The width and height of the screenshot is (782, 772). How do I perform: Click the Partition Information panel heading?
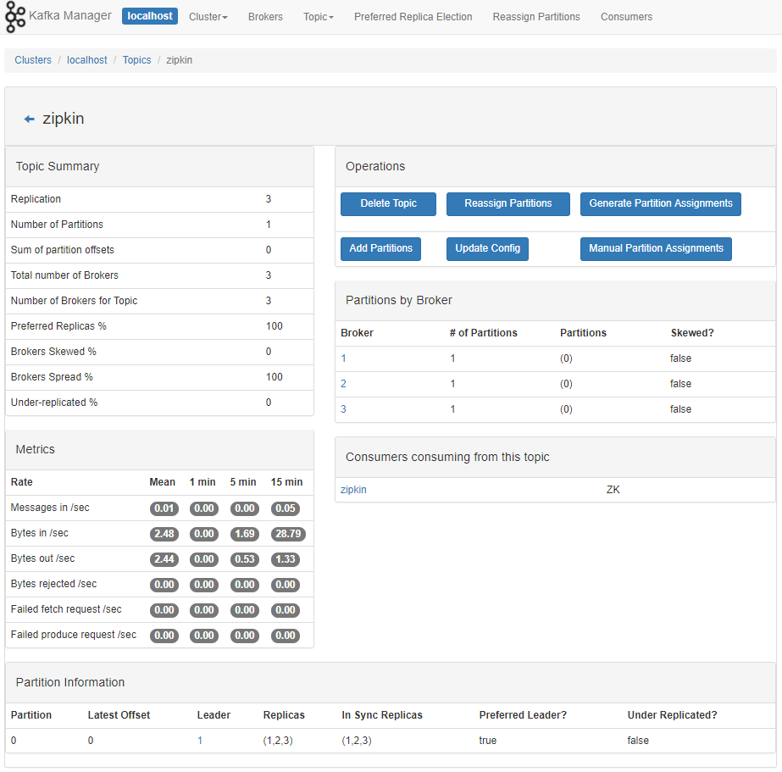coord(70,683)
